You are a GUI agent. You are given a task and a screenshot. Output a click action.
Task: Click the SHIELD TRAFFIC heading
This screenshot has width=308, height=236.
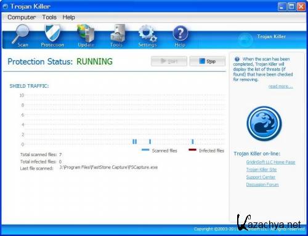(29, 86)
